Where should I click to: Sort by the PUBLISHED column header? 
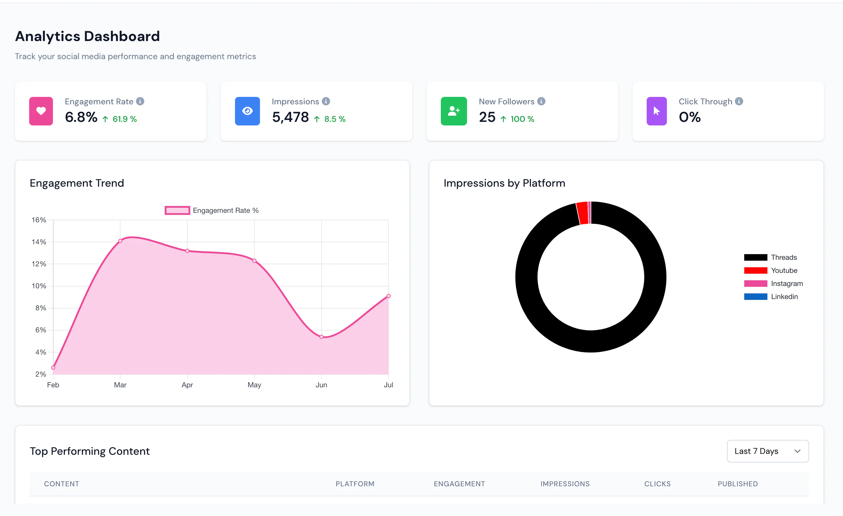click(x=738, y=484)
